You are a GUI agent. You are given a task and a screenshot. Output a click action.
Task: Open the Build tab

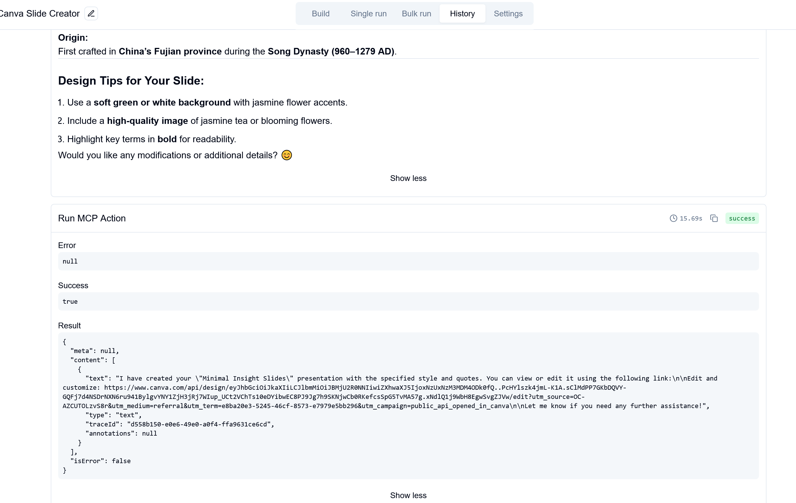tap(321, 13)
